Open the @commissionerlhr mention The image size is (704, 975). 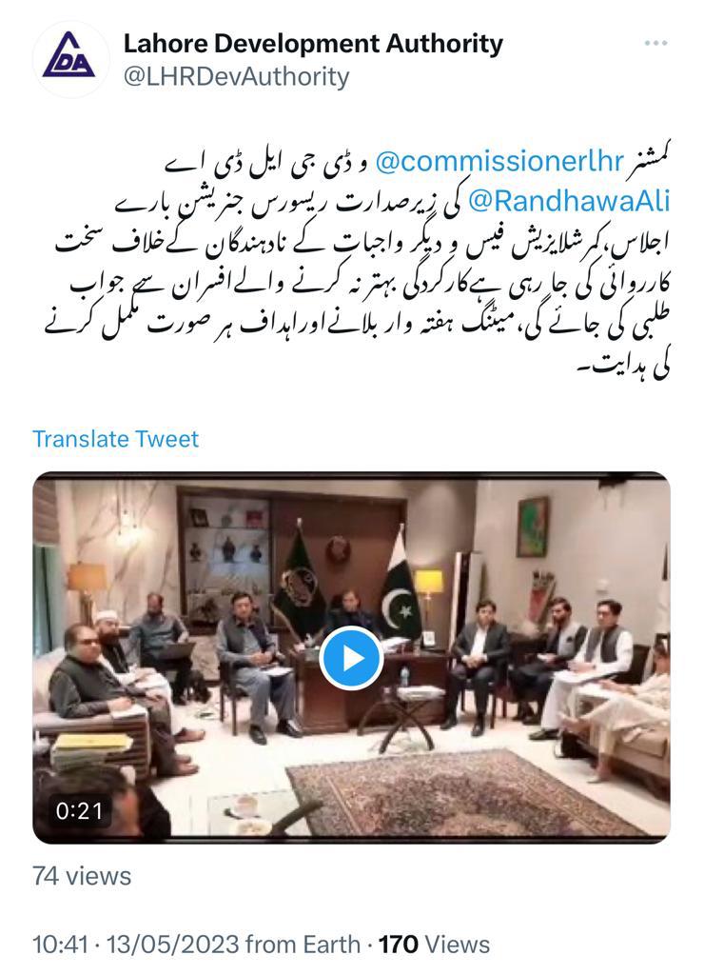pyautogui.click(x=499, y=162)
